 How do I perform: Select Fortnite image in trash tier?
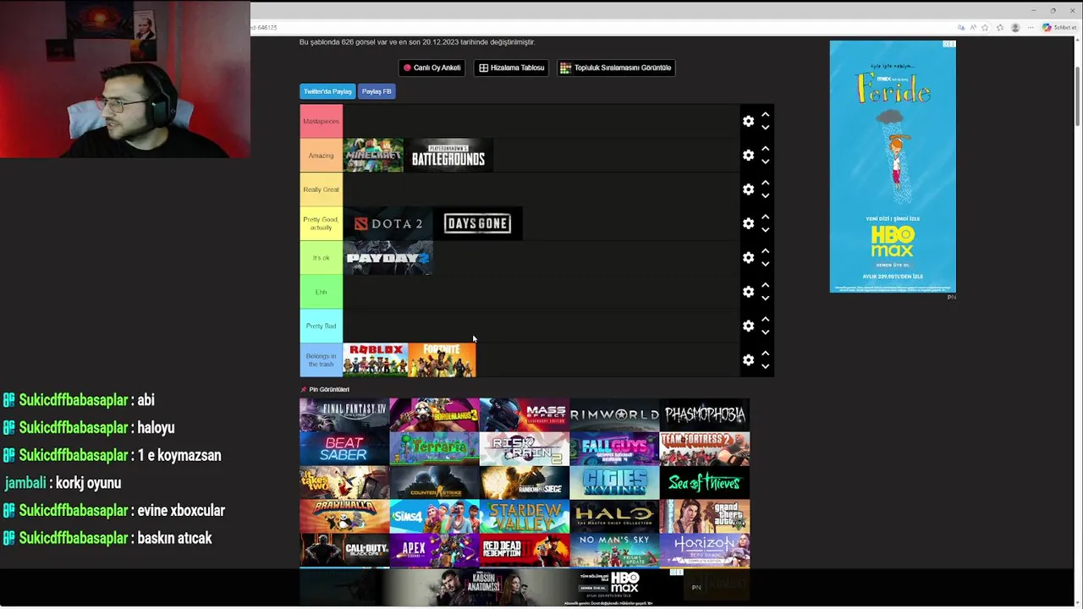click(x=442, y=359)
